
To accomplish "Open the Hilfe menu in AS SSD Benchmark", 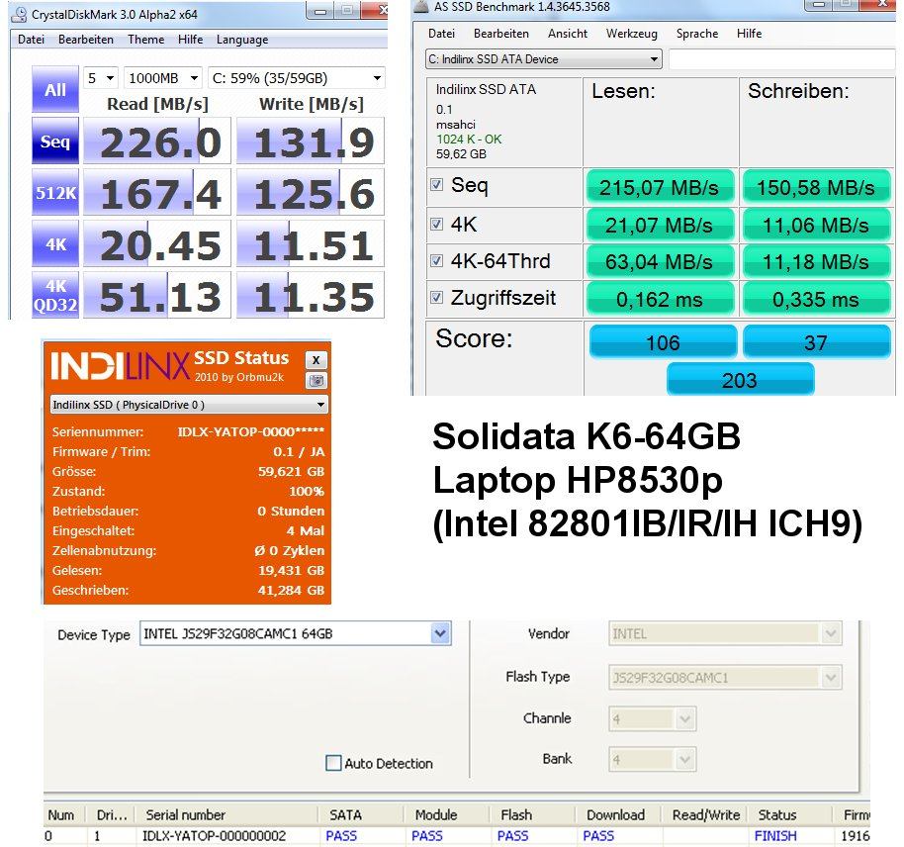I will pos(749,34).
